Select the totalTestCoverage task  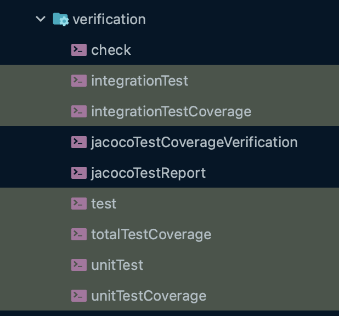pos(151,234)
